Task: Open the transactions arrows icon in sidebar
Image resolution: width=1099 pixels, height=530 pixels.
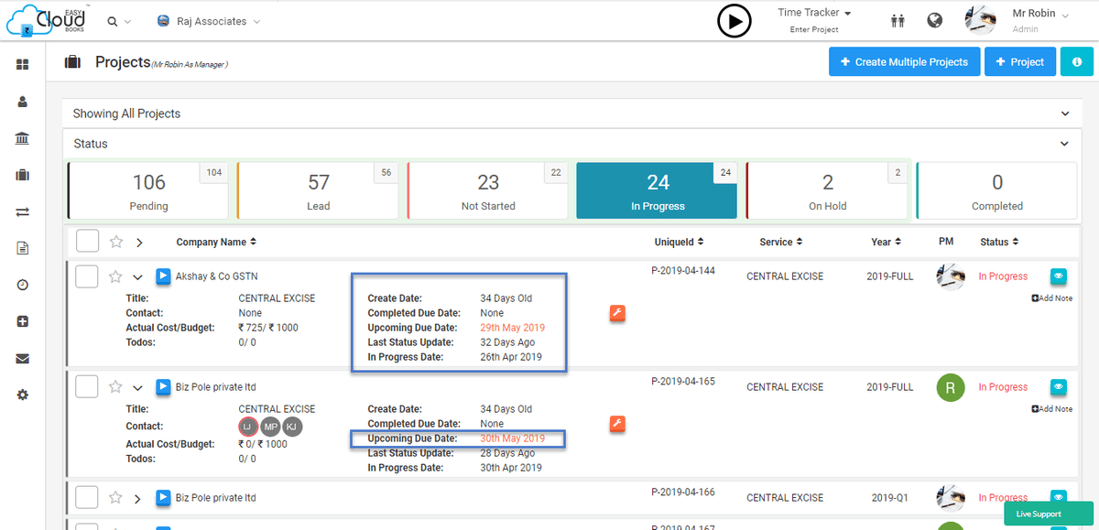Action: pos(23,211)
